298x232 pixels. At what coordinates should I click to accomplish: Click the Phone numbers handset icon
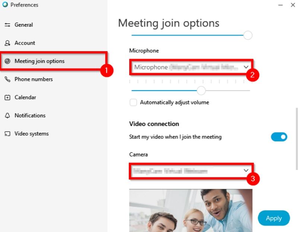(7, 79)
